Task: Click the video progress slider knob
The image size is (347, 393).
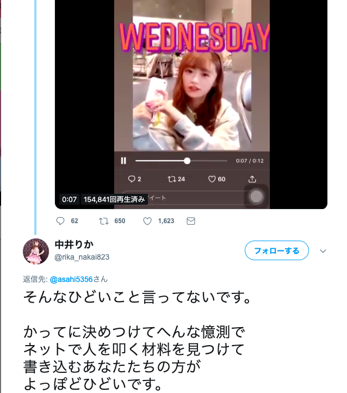Action: click(x=187, y=161)
